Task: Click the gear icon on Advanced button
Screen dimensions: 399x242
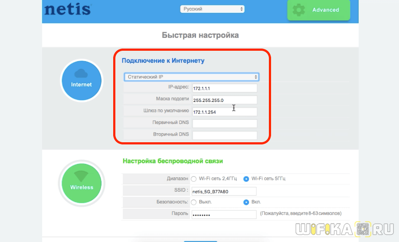Action: coord(299,10)
